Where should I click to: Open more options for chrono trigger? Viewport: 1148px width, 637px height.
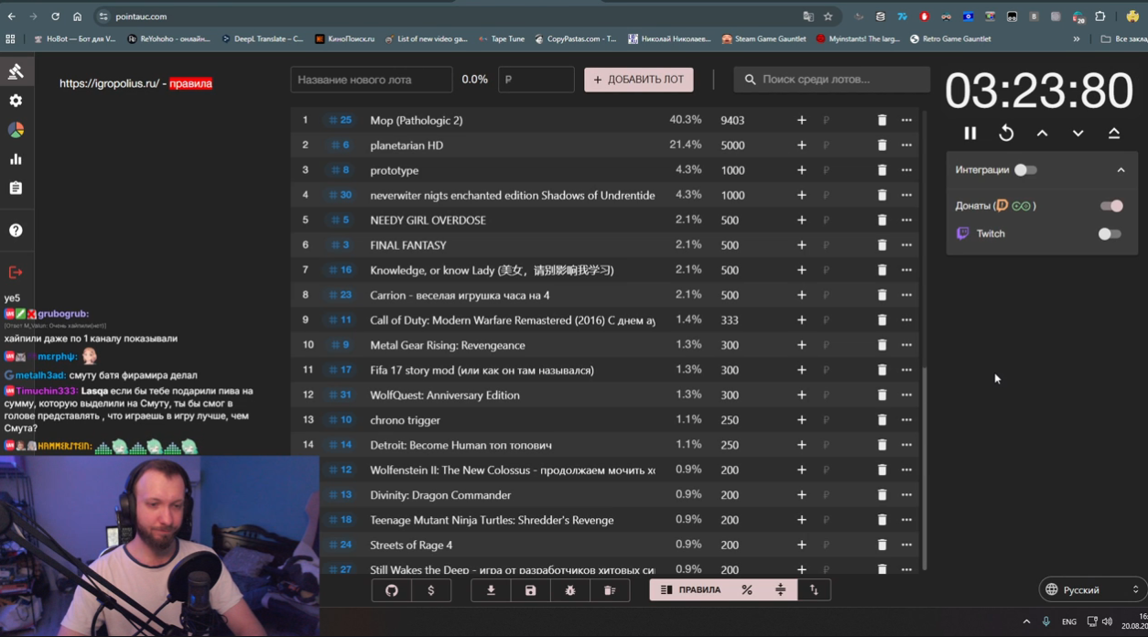click(x=906, y=420)
